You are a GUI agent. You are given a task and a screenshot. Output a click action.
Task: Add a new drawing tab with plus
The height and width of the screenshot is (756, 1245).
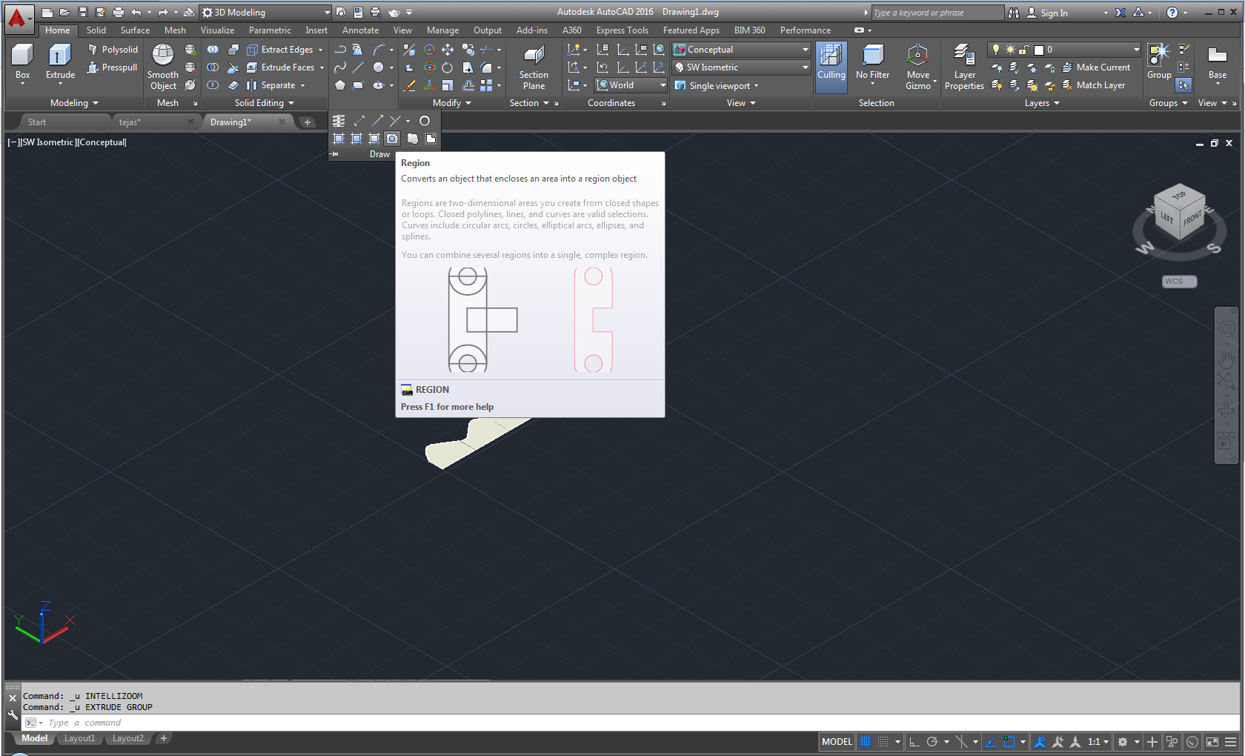(308, 122)
